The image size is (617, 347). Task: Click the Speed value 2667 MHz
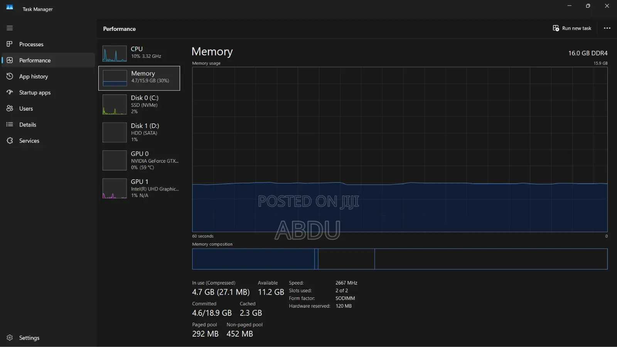pos(346,283)
